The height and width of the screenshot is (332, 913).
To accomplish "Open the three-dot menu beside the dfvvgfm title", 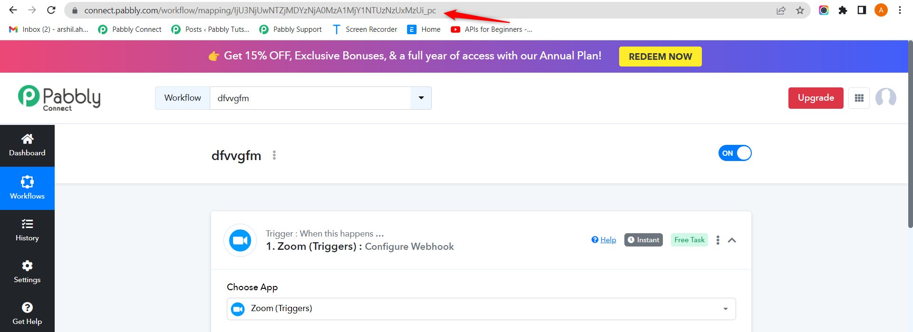I will (274, 155).
